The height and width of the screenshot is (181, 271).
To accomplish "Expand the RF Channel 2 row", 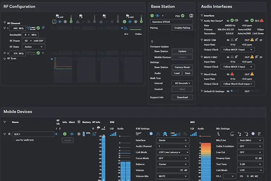I will (x=5, y=53).
